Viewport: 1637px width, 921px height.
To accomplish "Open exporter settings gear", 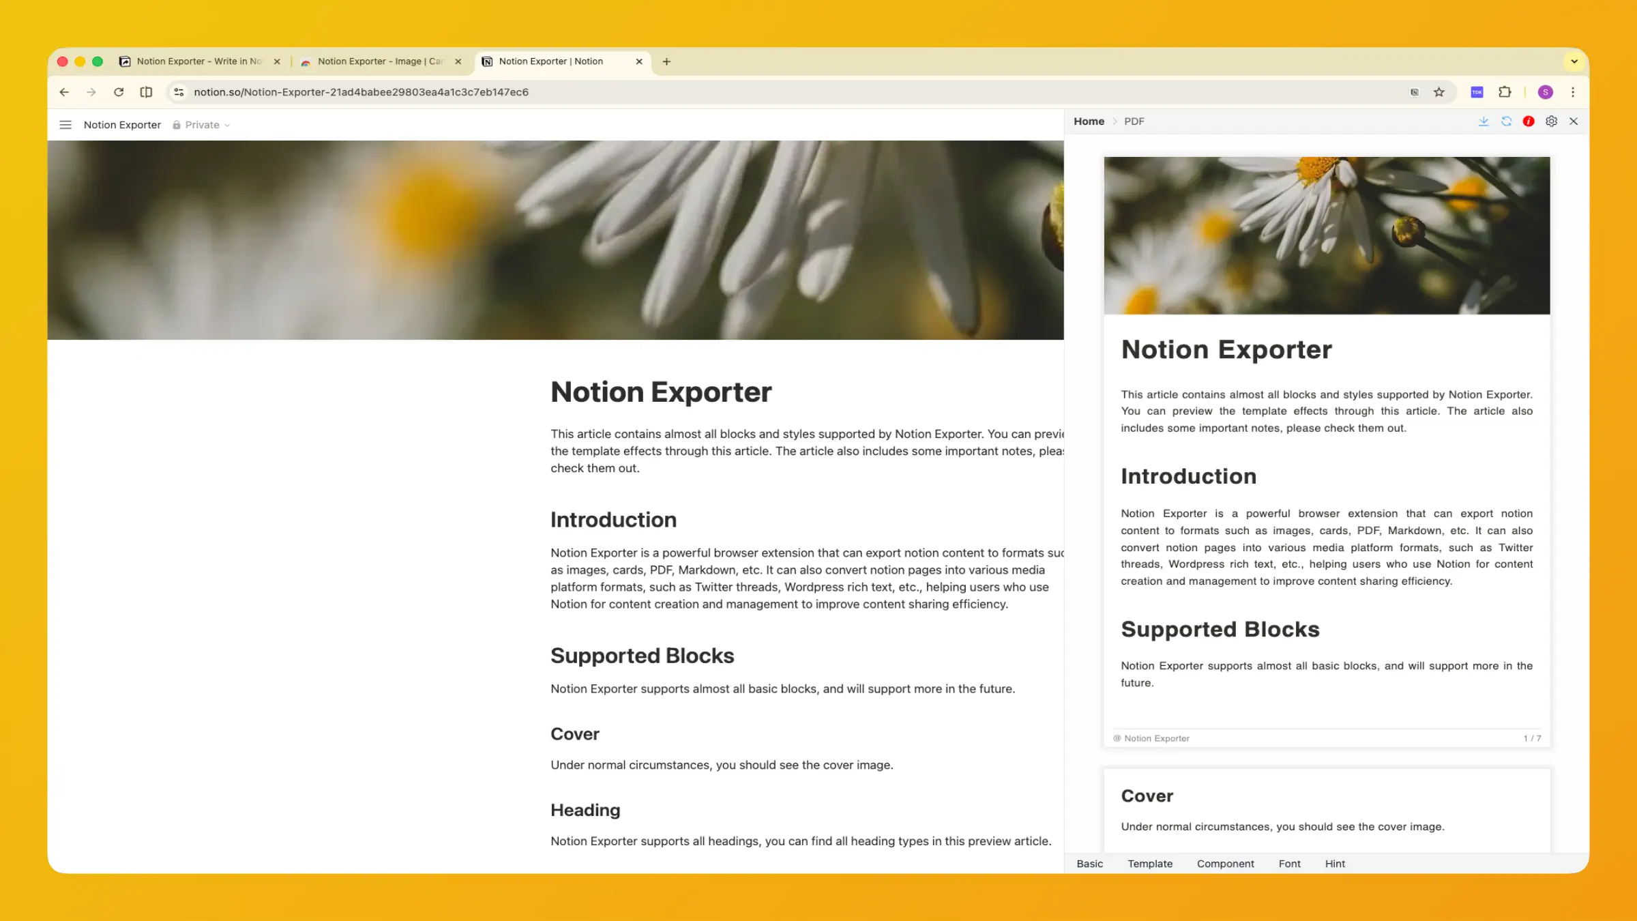I will [1551, 121].
